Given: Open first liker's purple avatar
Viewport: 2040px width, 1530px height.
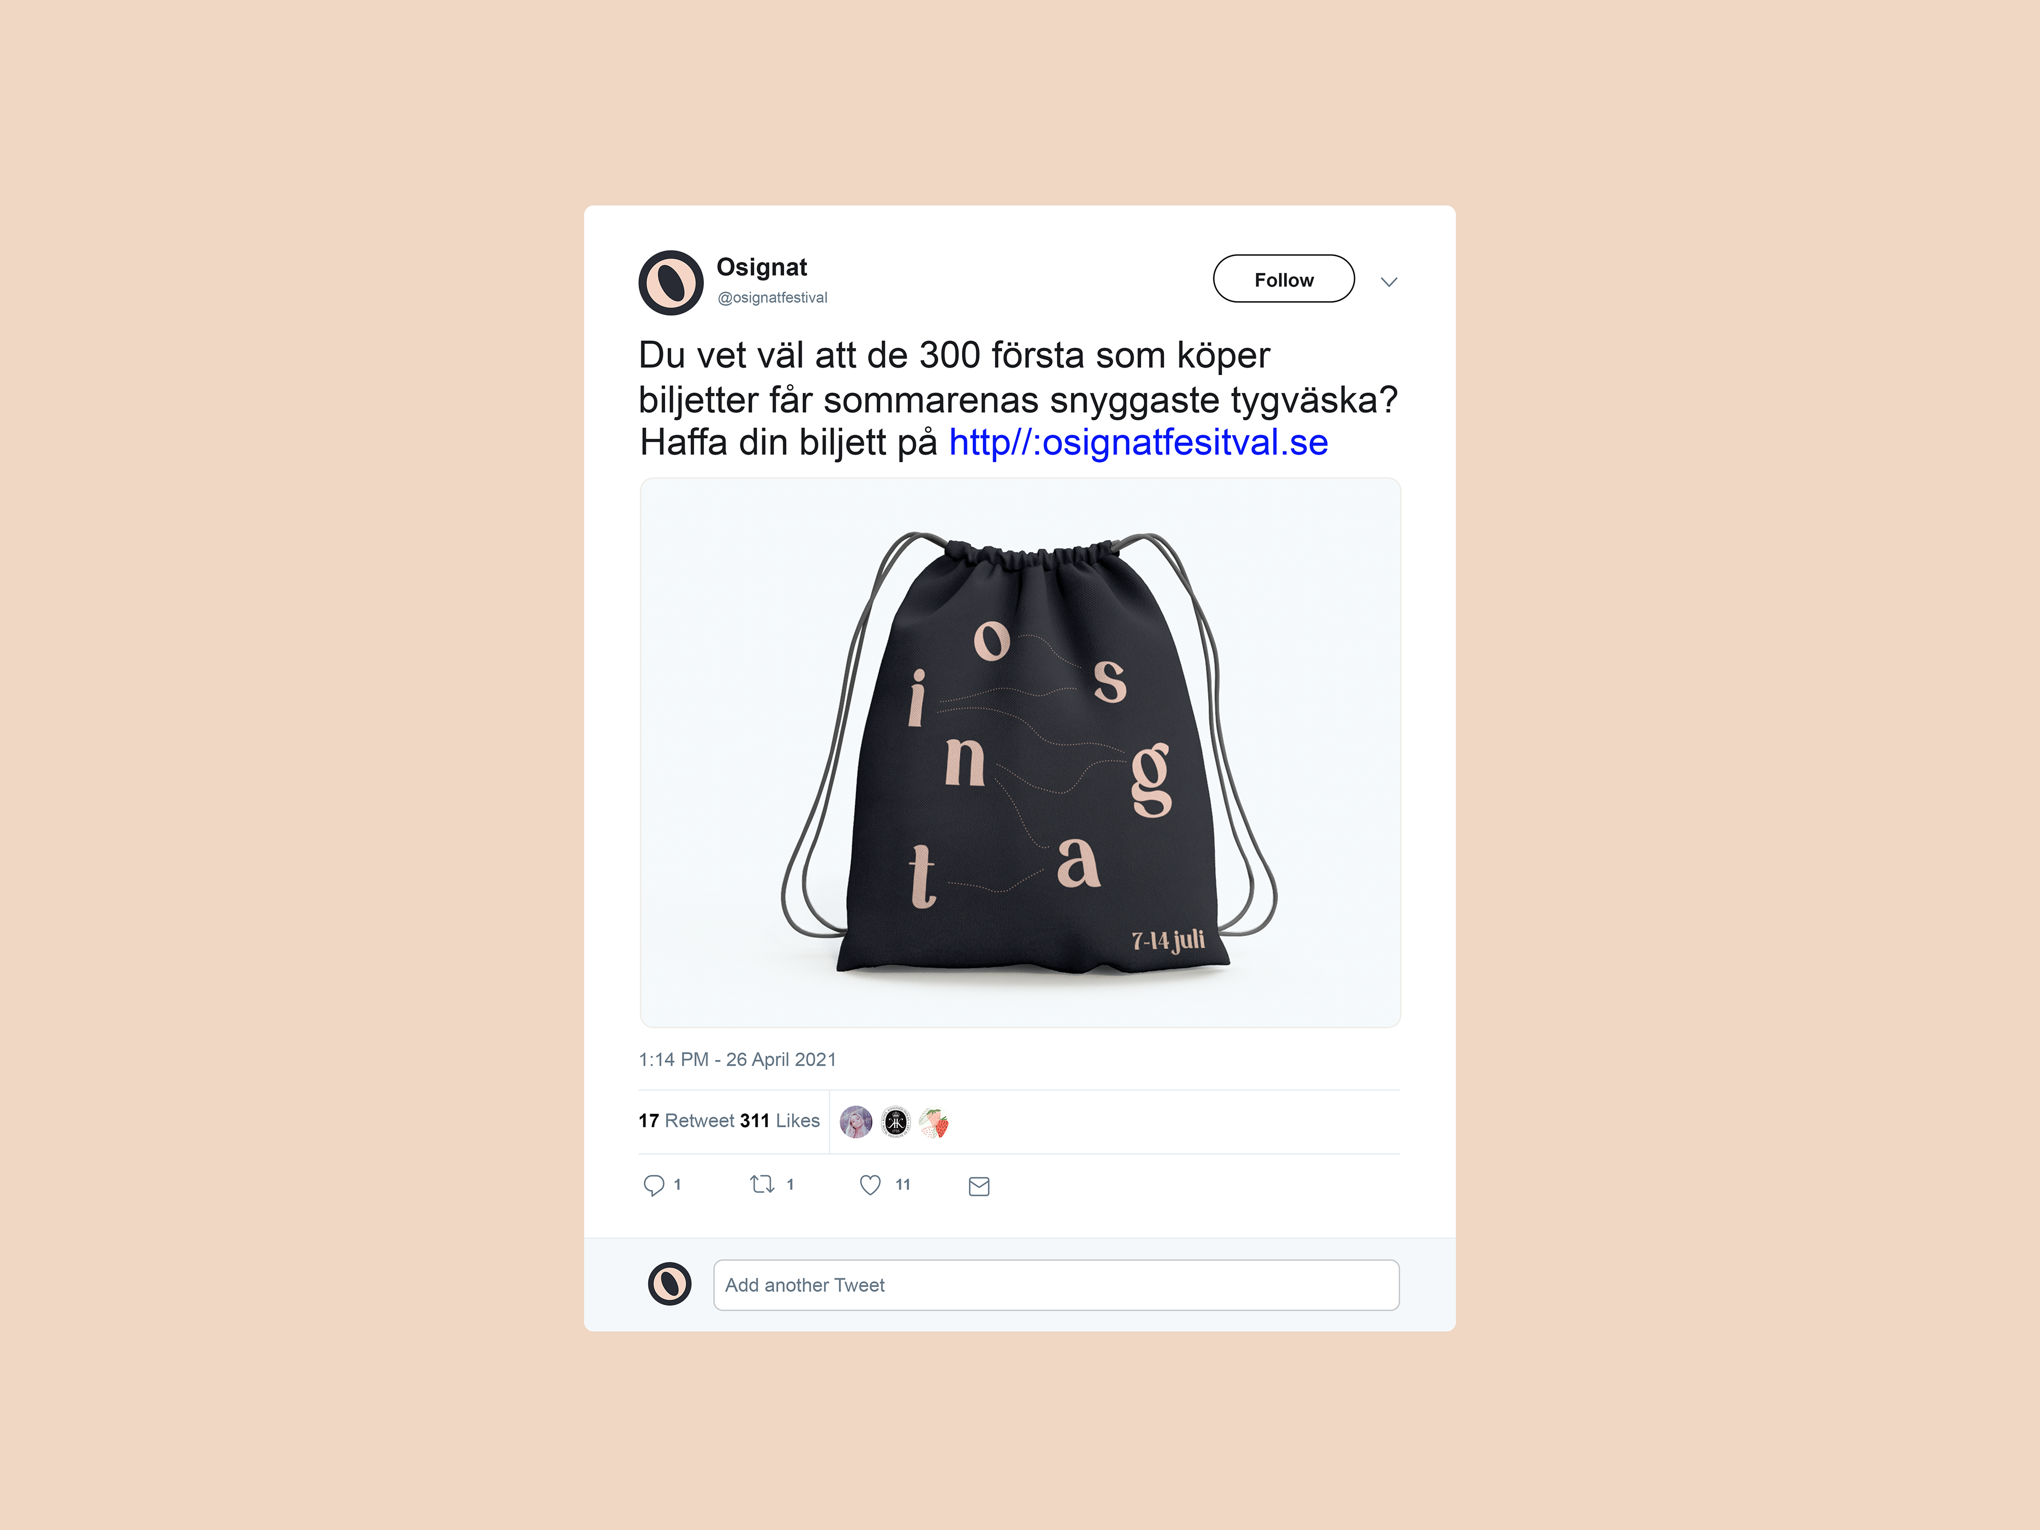Looking at the screenshot, I should pyautogui.click(x=856, y=1121).
